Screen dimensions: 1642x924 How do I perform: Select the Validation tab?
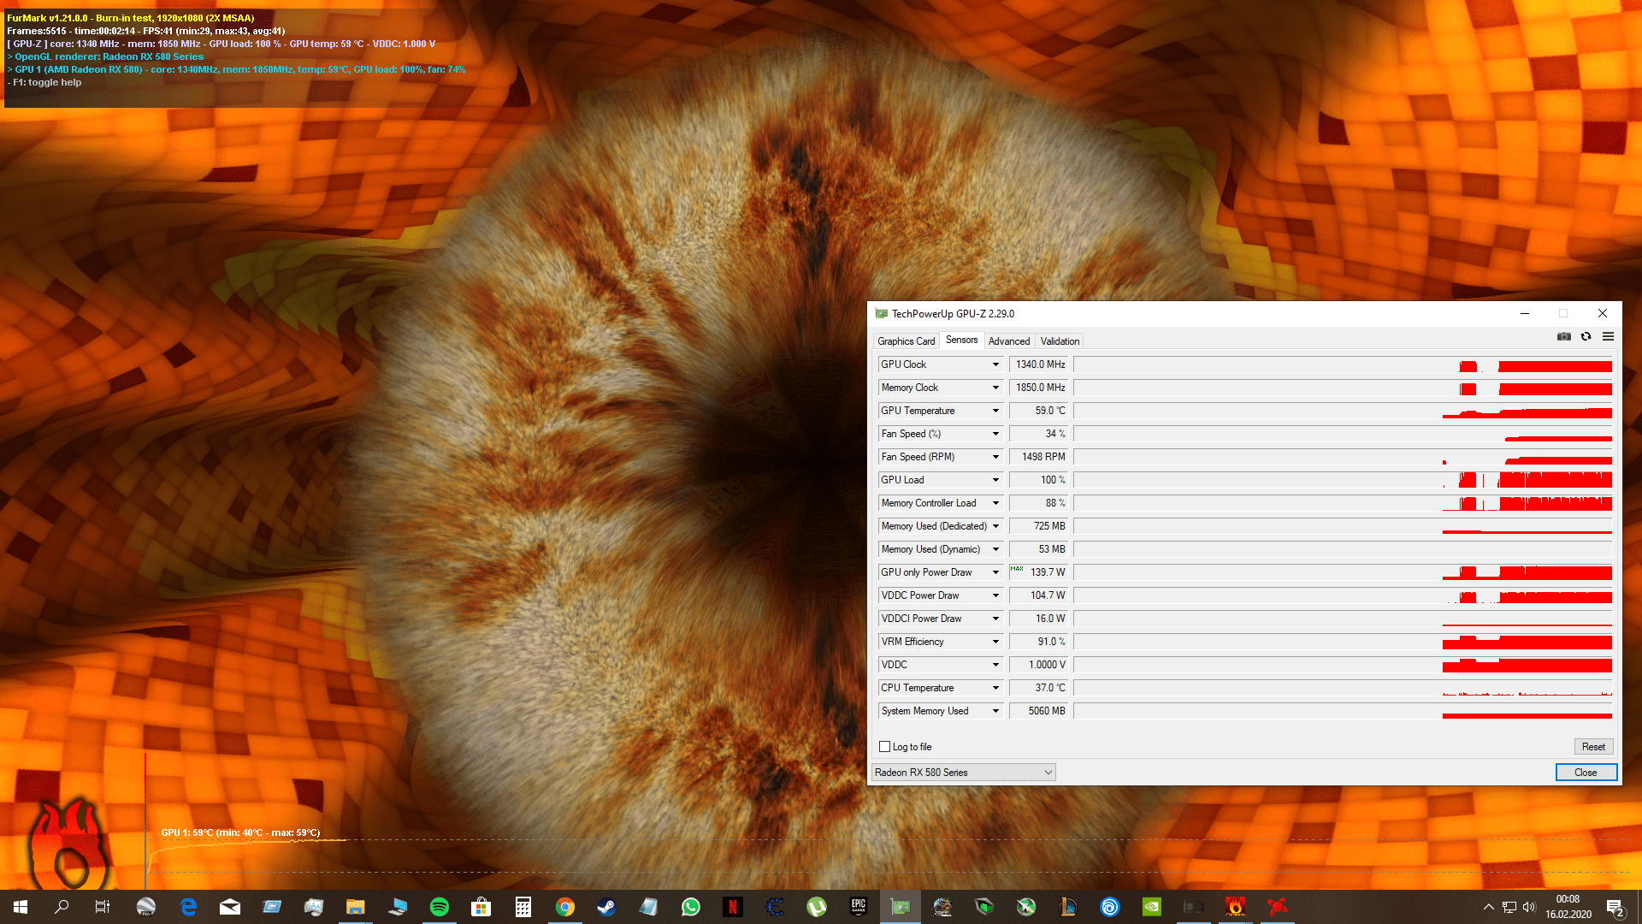pos(1060,341)
